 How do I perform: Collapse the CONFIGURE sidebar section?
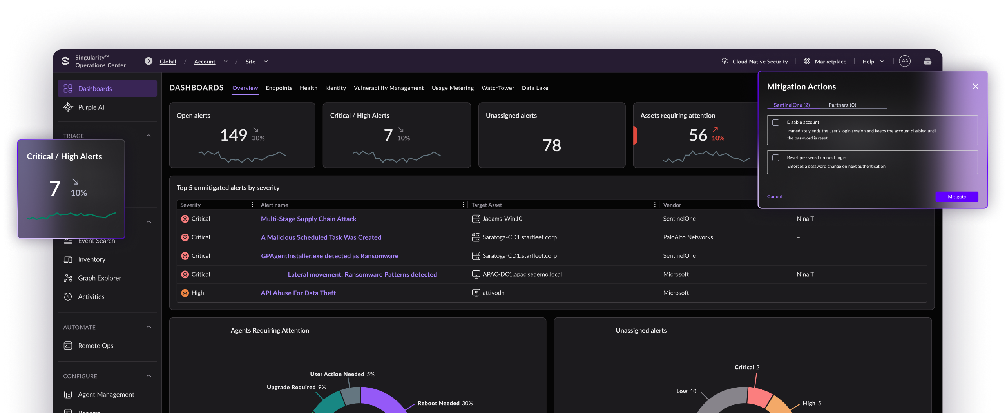tap(149, 376)
